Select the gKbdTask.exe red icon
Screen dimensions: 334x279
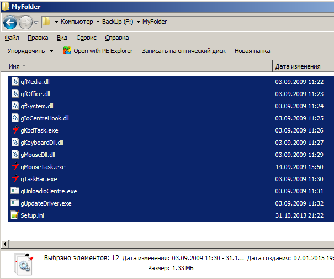pos(15,130)
